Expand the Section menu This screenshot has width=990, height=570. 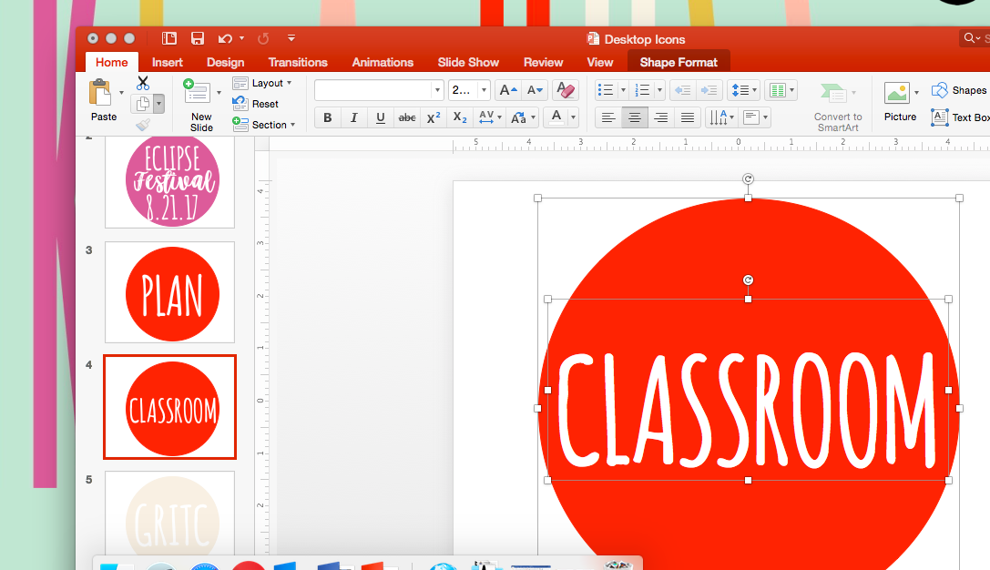coord(264,125)
